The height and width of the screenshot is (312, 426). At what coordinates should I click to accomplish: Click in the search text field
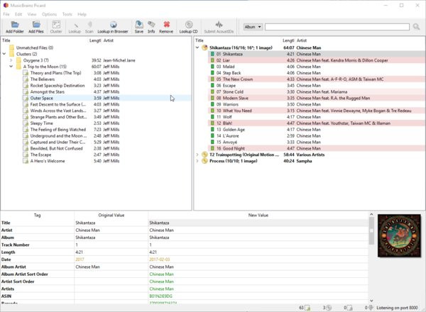[x=337, y=27]
